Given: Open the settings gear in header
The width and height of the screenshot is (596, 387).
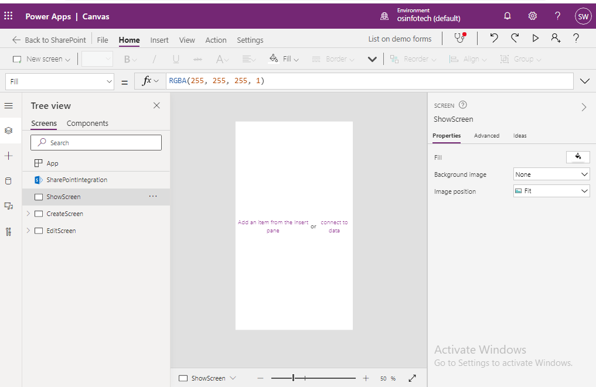Looking at the screenshot, I should 533,16.
